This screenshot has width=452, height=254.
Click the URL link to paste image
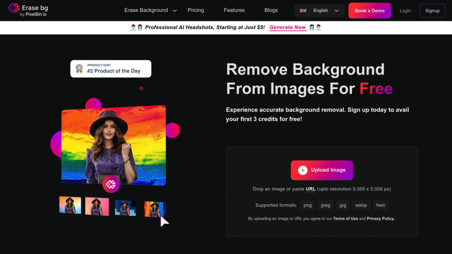click(x=310, y=189)
